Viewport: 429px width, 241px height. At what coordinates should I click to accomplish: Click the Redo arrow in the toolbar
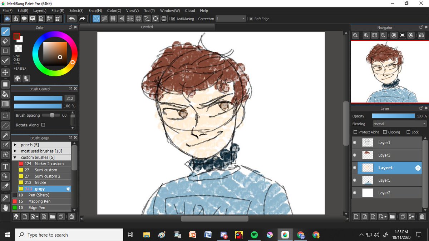(82, 19)
